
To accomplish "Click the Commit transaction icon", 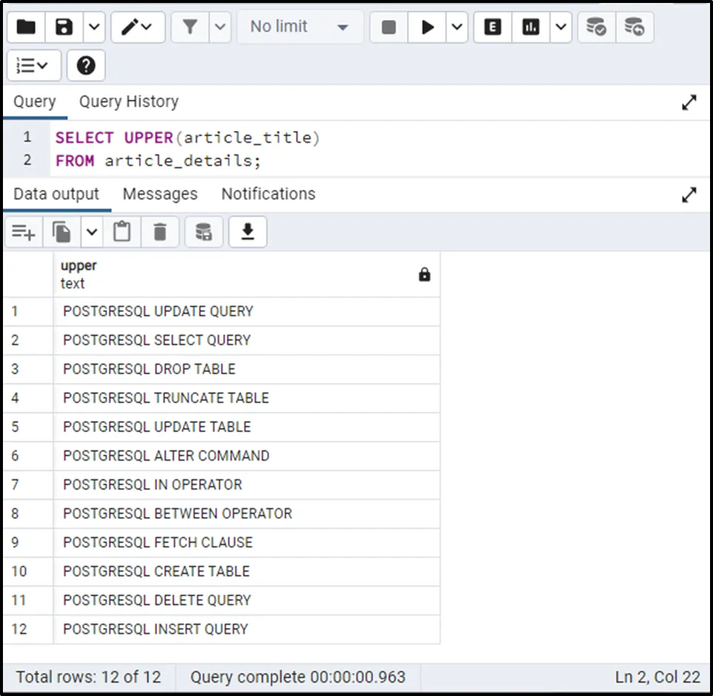I will click(595, 27).
